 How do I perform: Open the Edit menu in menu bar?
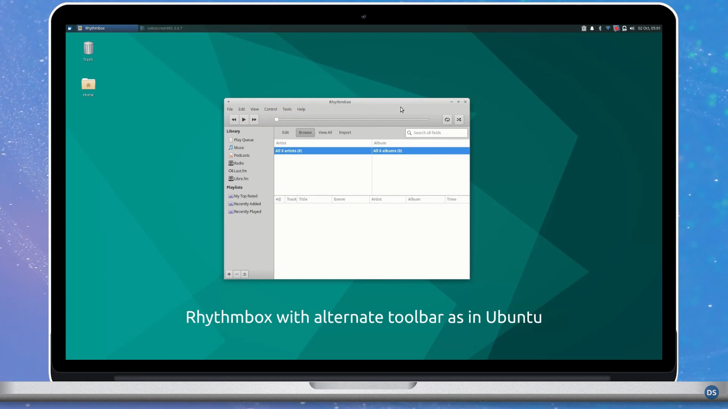pos(242,109)
